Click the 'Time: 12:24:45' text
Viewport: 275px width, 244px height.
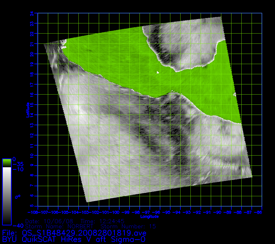[102, 221]
